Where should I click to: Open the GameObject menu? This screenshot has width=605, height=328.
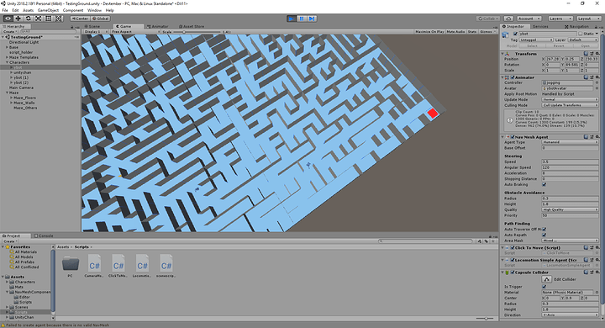(x=48, y=10)
